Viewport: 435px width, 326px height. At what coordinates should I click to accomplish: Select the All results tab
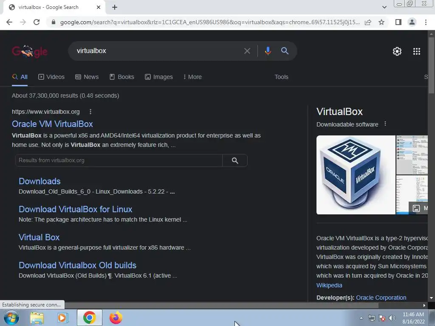point(20,77)
